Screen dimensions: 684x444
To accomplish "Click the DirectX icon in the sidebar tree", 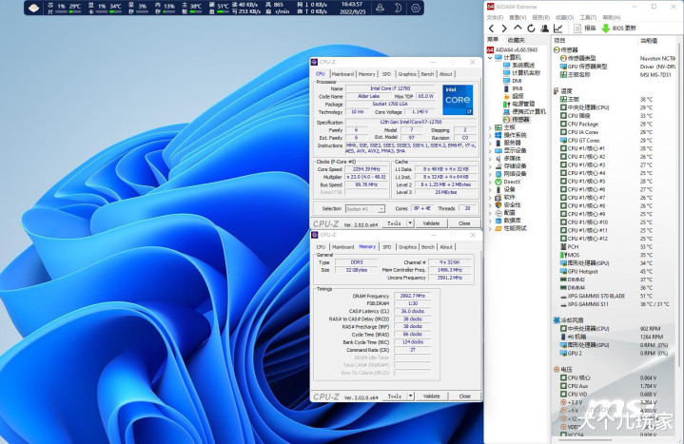I will point(497,181).
